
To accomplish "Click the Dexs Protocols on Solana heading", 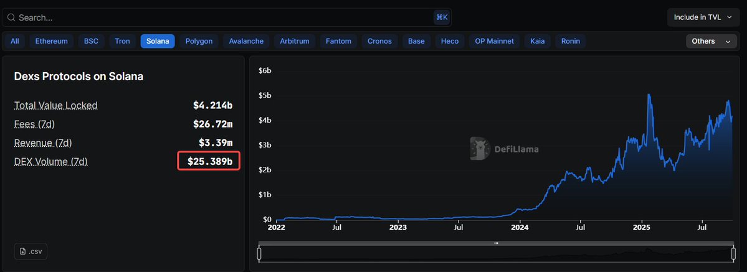I will coord(79,76).
